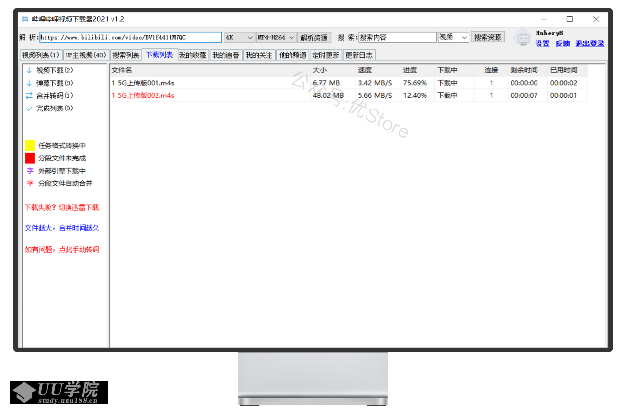Click the 大小 column header
Viewport: 626px width, 414px height.
pyautogui.click(x=333, y=70)
